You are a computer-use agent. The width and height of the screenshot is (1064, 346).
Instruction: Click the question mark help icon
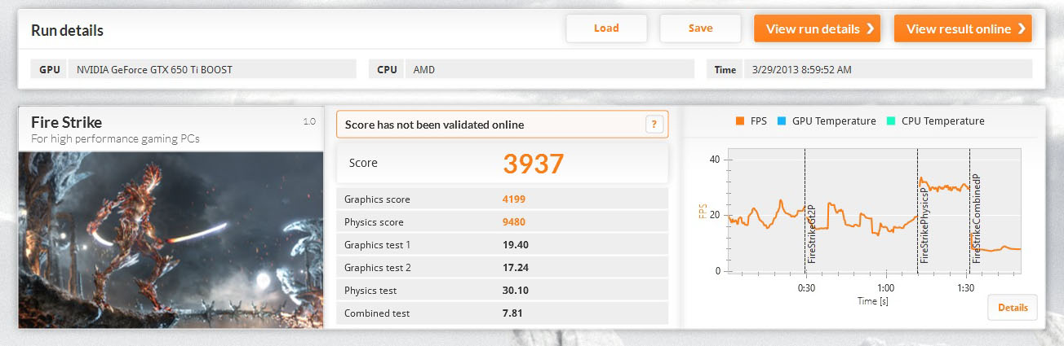(x=653, y=125)
